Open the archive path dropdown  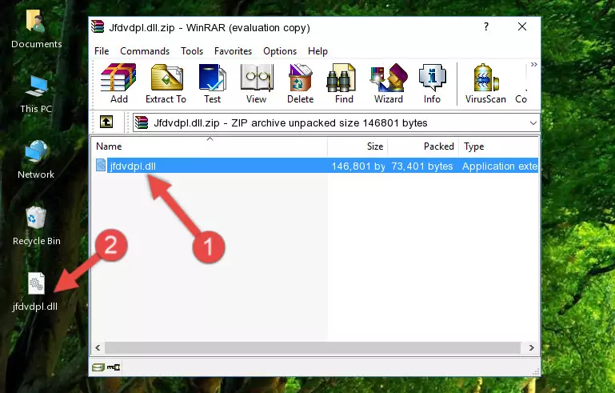[x=533, y=123]
